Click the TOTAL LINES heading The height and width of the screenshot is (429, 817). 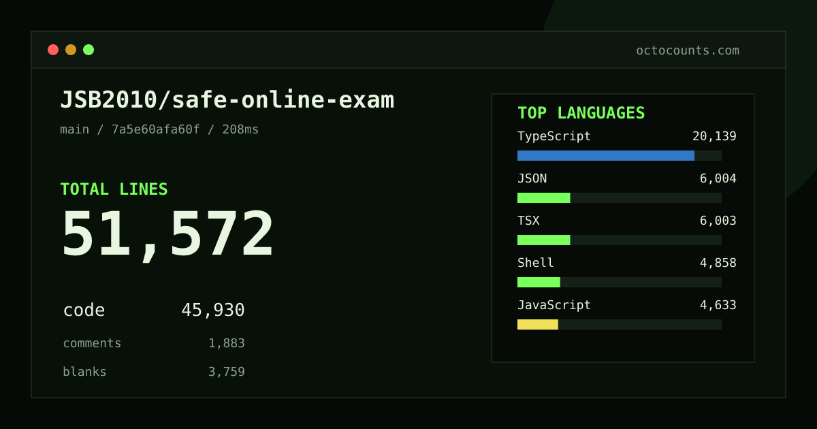(114, 189)
